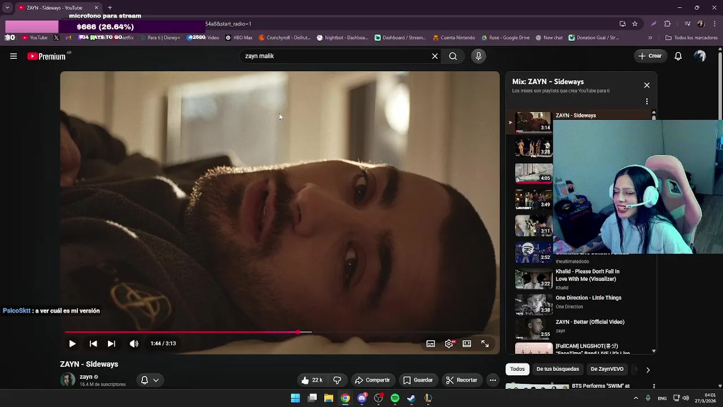The image size is (723, 407).
Task: Share video with Compartir button
Action: pos(372,380)
